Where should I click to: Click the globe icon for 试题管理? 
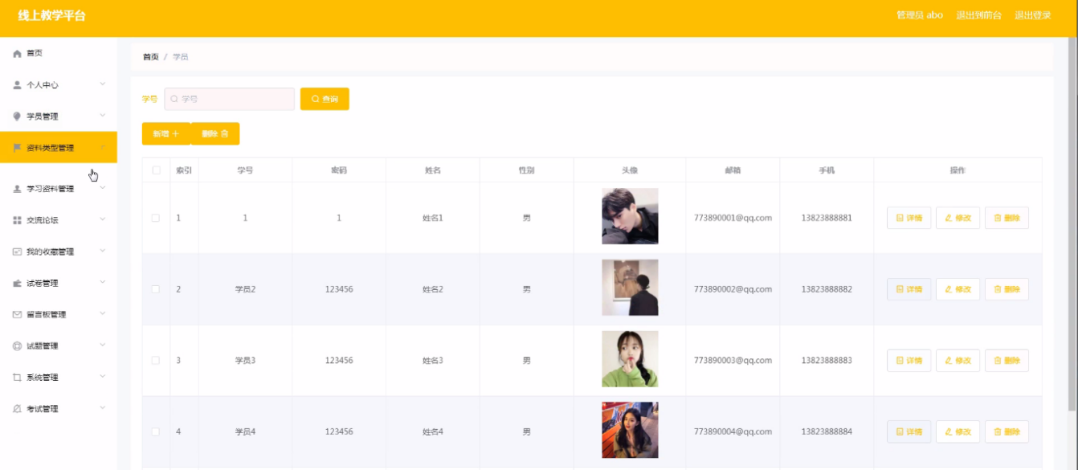pyautogui.click(x=17, y=346)
